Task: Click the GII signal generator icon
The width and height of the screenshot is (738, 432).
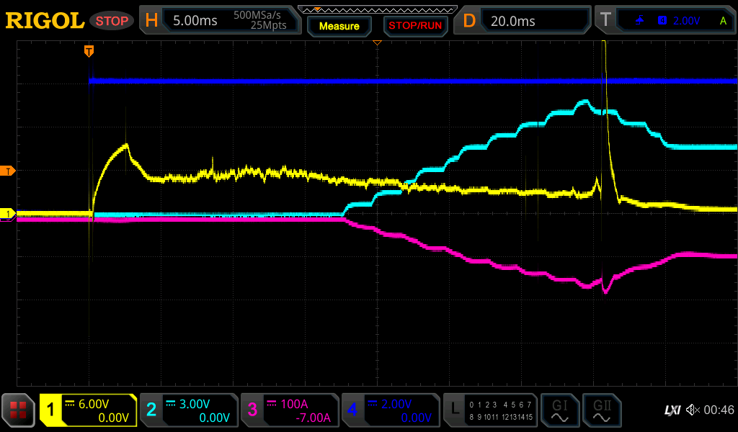Action: pyautogui.click(x=602, y=410)
